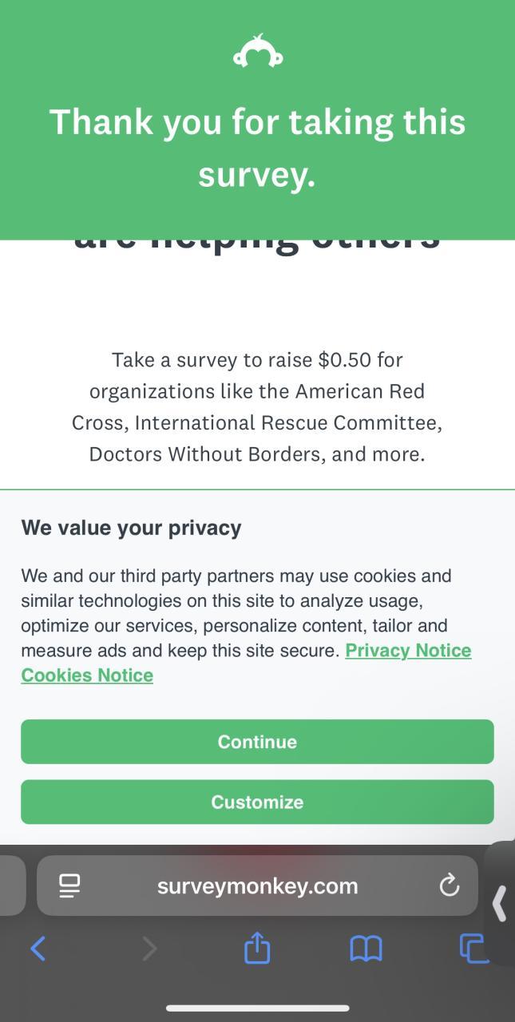
Task: Click the "We value your privacy" heading
Action: click(131, 528)
